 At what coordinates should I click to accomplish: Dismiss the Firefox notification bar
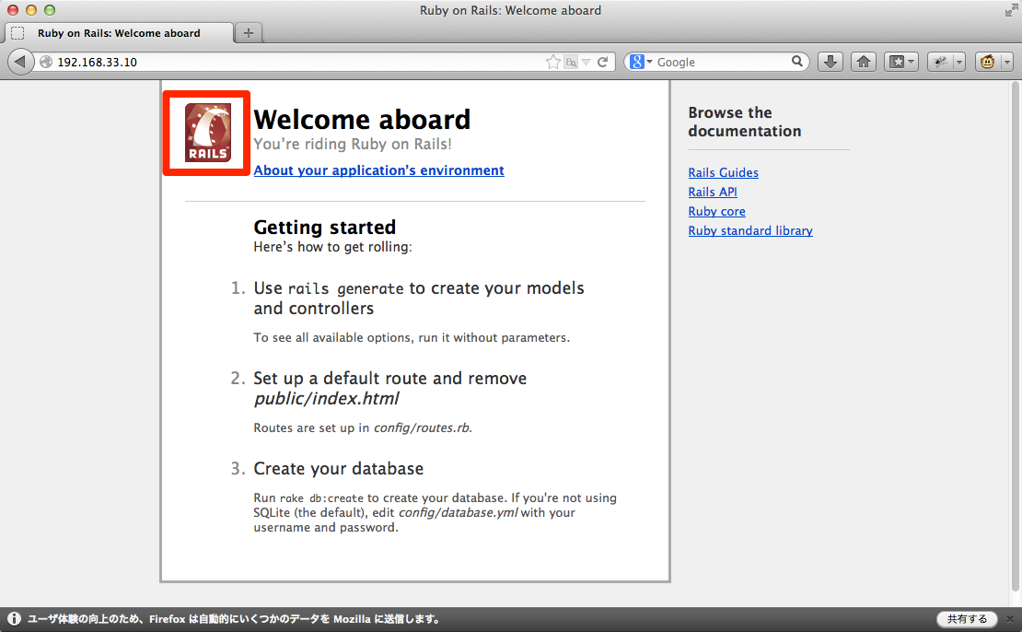pyautogui.click(x=1010, y=619)
